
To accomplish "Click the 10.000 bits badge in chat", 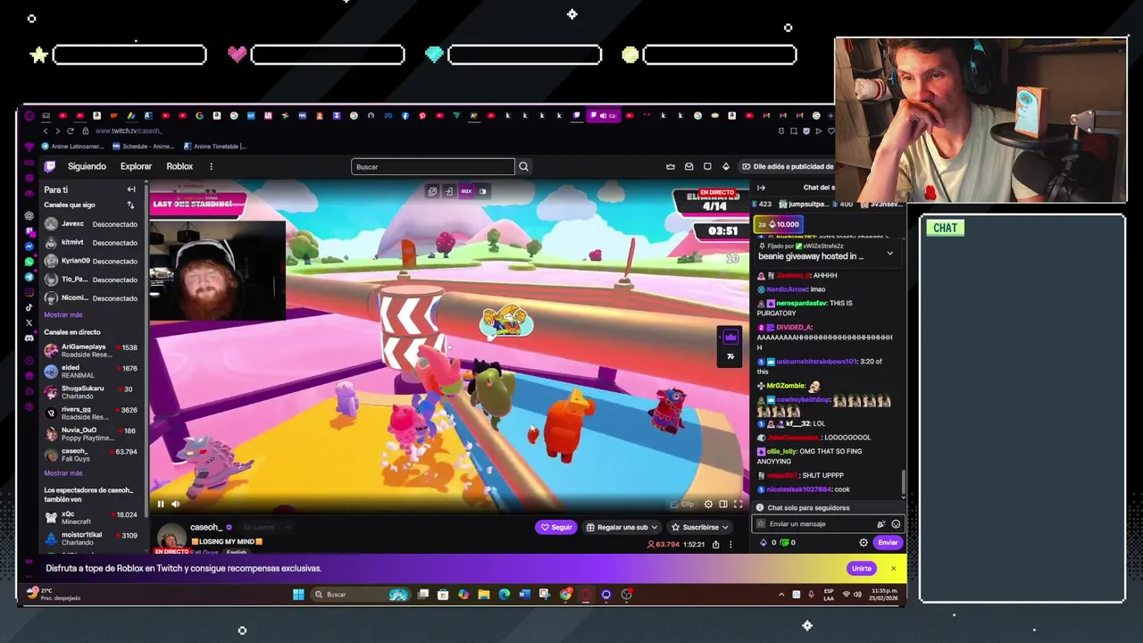I will pos(780,224).
